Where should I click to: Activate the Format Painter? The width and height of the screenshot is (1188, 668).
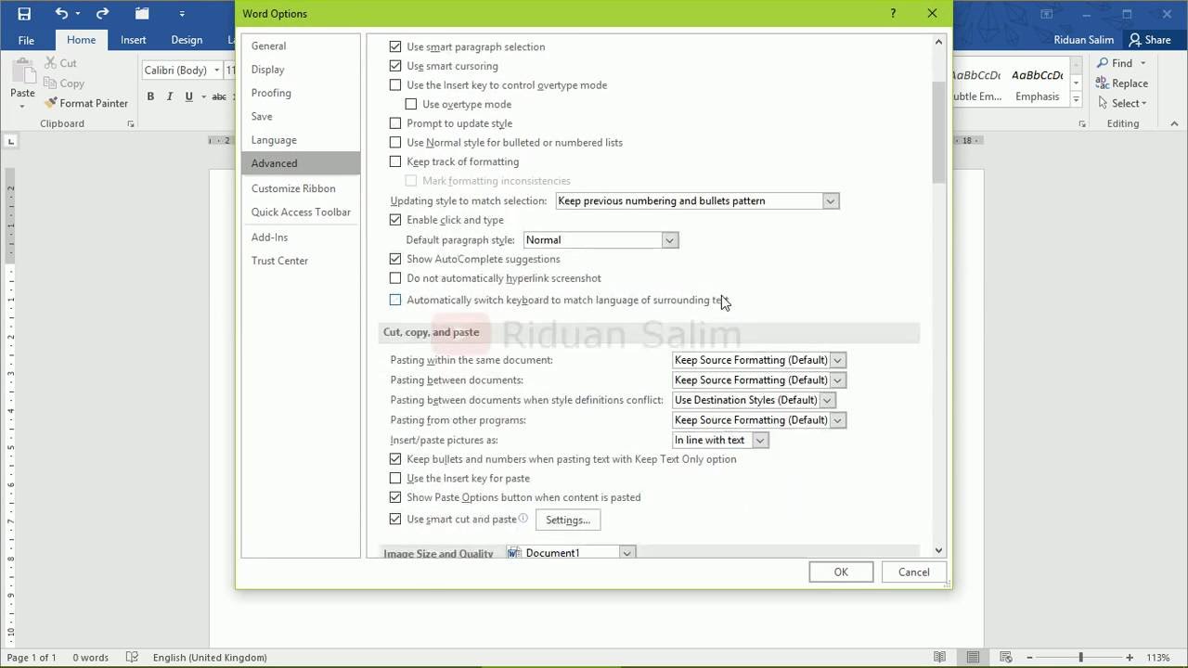point(86,103)
